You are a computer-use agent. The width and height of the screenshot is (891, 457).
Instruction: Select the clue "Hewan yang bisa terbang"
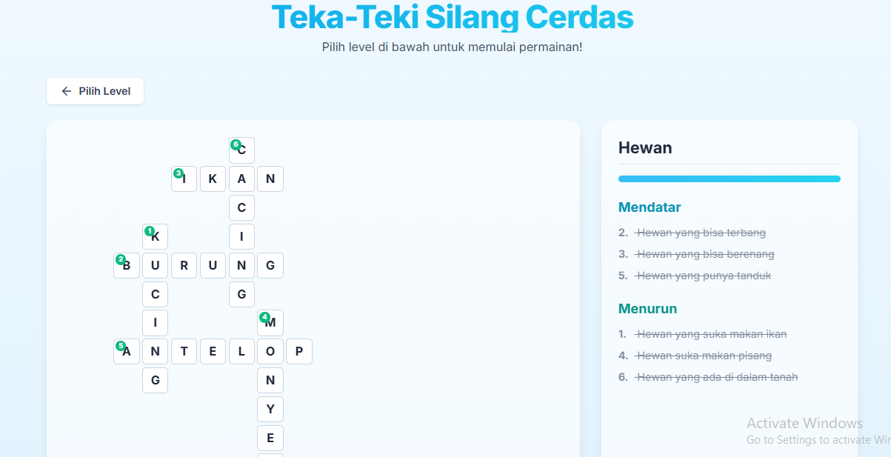click(701, 233)
